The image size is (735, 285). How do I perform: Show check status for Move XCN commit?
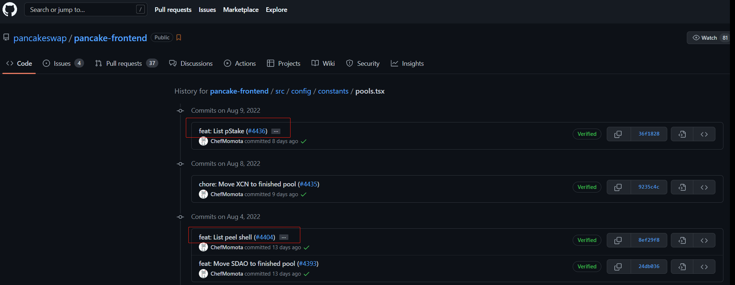304,194
